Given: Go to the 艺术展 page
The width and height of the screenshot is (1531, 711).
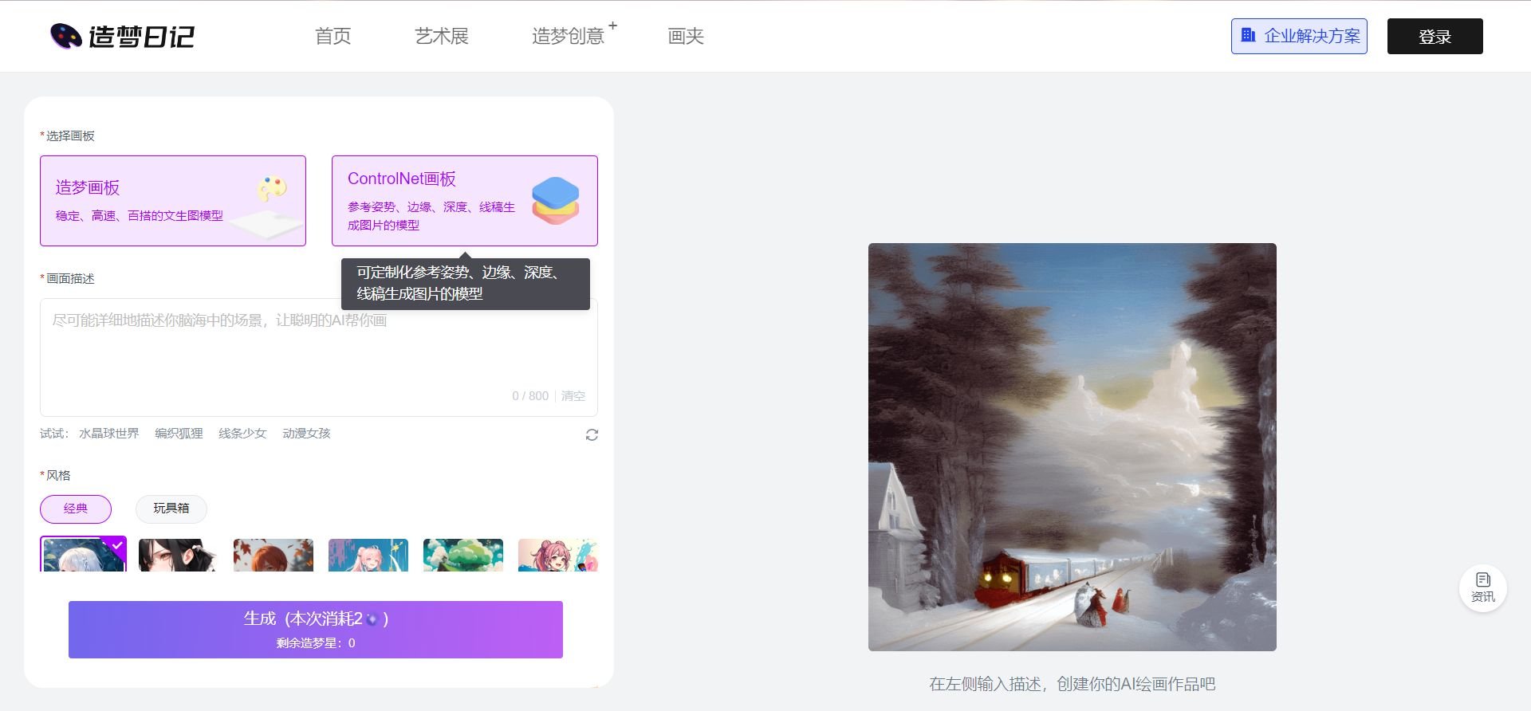Looking at the screenshot, I should (441, 36).
